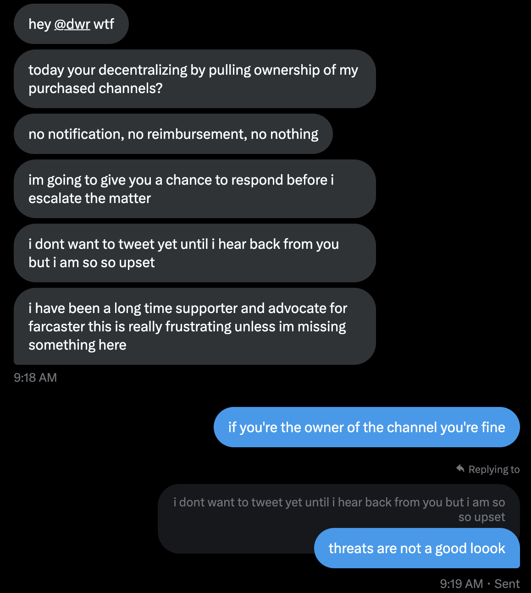
Task: Click the 'Sent' delivery status
Action: [507, 584]
